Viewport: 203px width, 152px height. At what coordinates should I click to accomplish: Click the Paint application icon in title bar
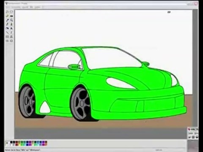[x=6, y=3]
